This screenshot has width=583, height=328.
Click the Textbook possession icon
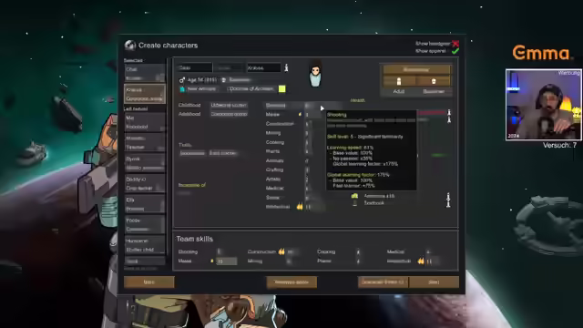(354, 203)
